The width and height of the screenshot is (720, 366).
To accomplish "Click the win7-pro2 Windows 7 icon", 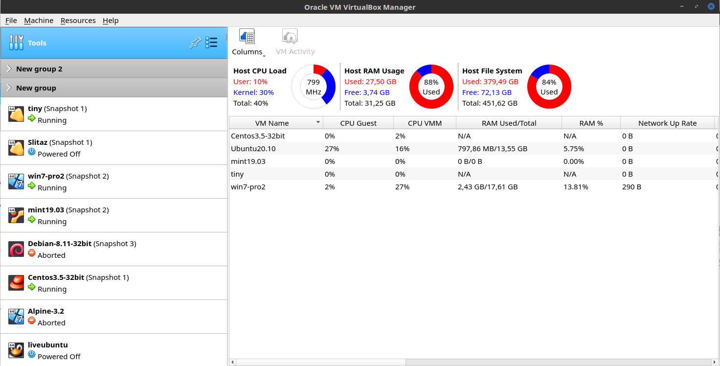I will tap(17, 182).
